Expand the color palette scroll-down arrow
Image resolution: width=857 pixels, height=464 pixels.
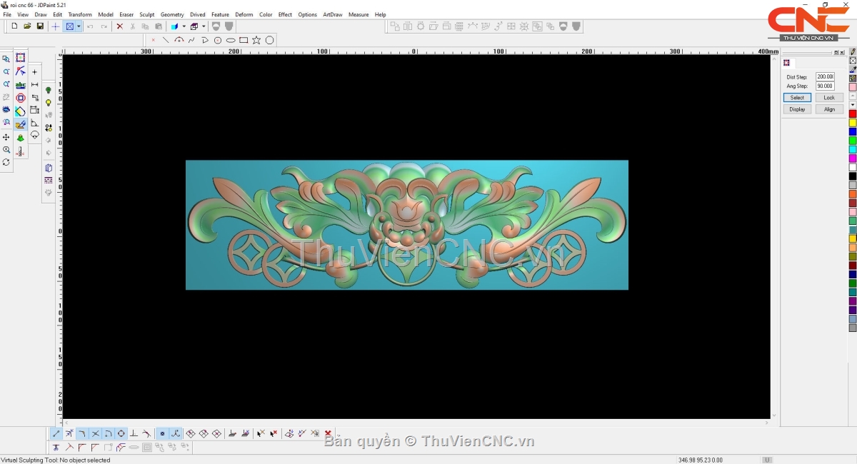tap(853, 105)
